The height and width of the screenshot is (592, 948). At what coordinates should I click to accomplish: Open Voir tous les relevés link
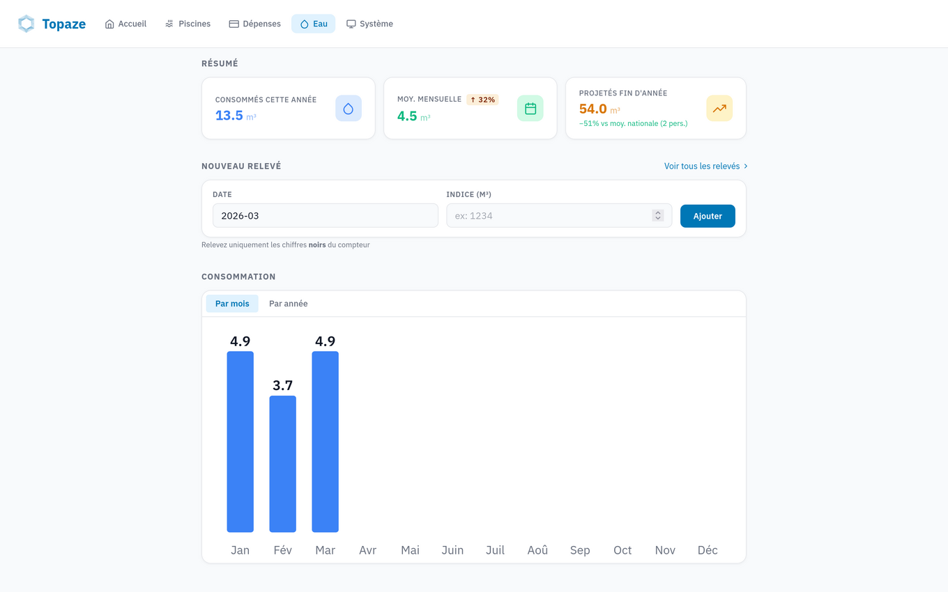tap(705, 166)
